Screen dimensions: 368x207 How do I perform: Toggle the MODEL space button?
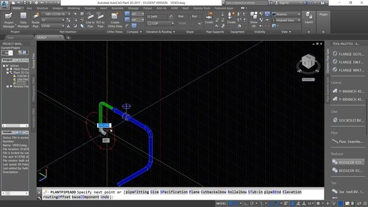[x=221, y=203]
